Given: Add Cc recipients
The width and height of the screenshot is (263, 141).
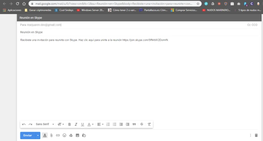Looking at the screenshot, I should click(x=249, y=25).
